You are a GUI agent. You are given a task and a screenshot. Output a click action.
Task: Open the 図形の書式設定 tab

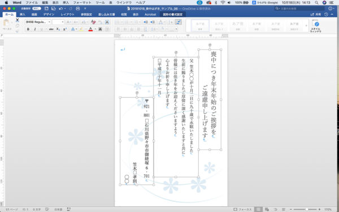[172, 15]
